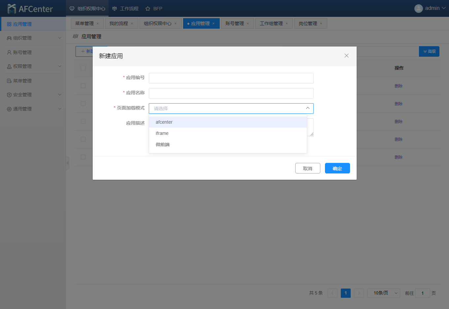Click the 应用编号 input field
The height and width of the screenshot is (309, 449).
(231, 78)
